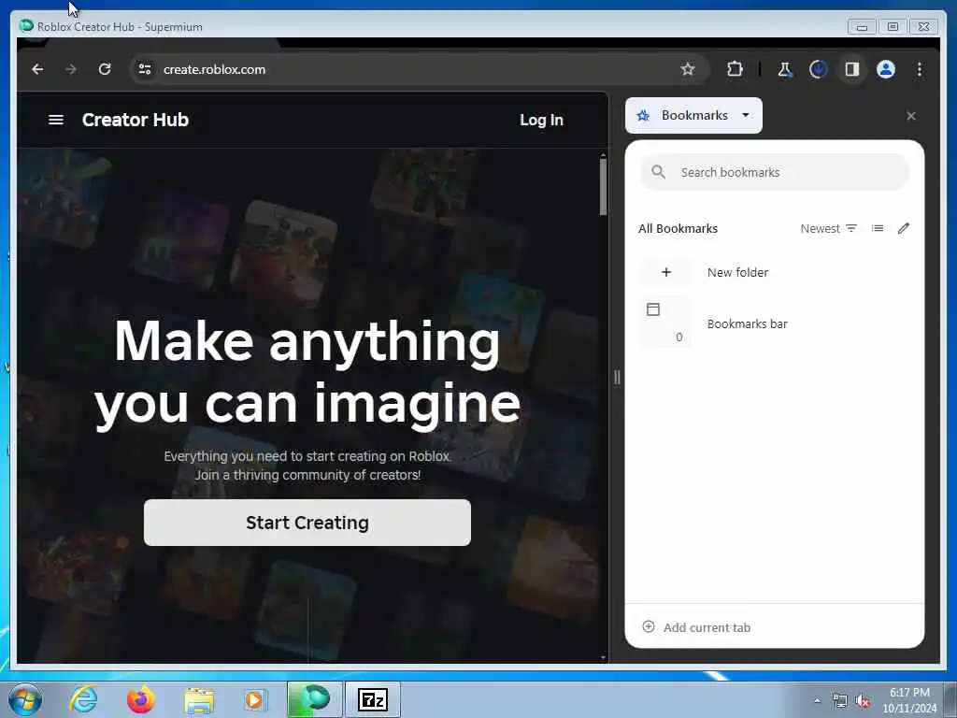Reload the Roblox Creator Hub page
Image resolution: width=957 pixels, height=718 pixels.
click(105, 69)
